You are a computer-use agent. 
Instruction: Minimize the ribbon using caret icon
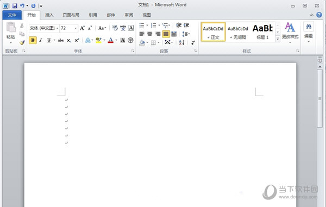[312, 15]
